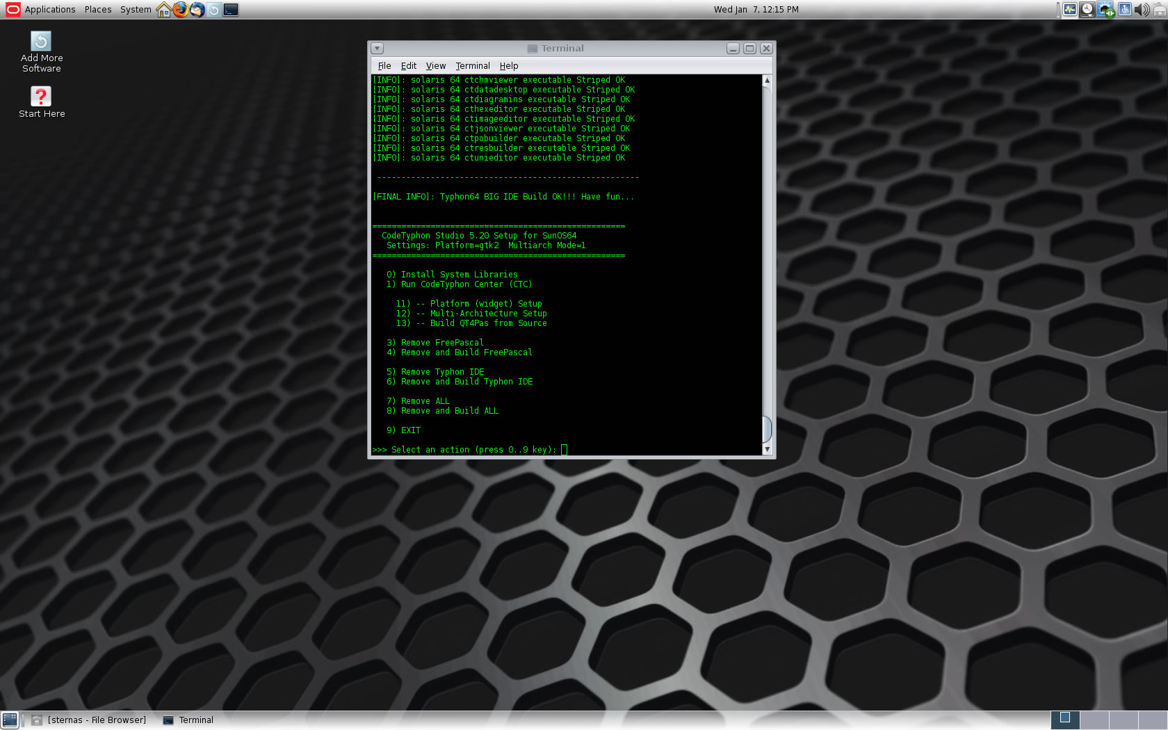Launch the Terminal from the top panel

pos(231,10)
